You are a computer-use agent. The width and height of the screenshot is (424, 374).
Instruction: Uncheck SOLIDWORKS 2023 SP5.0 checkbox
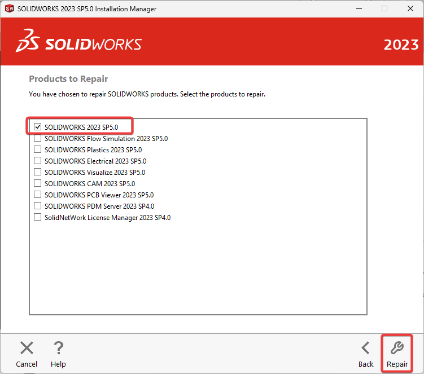pos(38,127)
